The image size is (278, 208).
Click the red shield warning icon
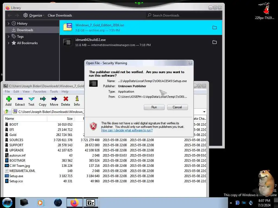[93, 126]
